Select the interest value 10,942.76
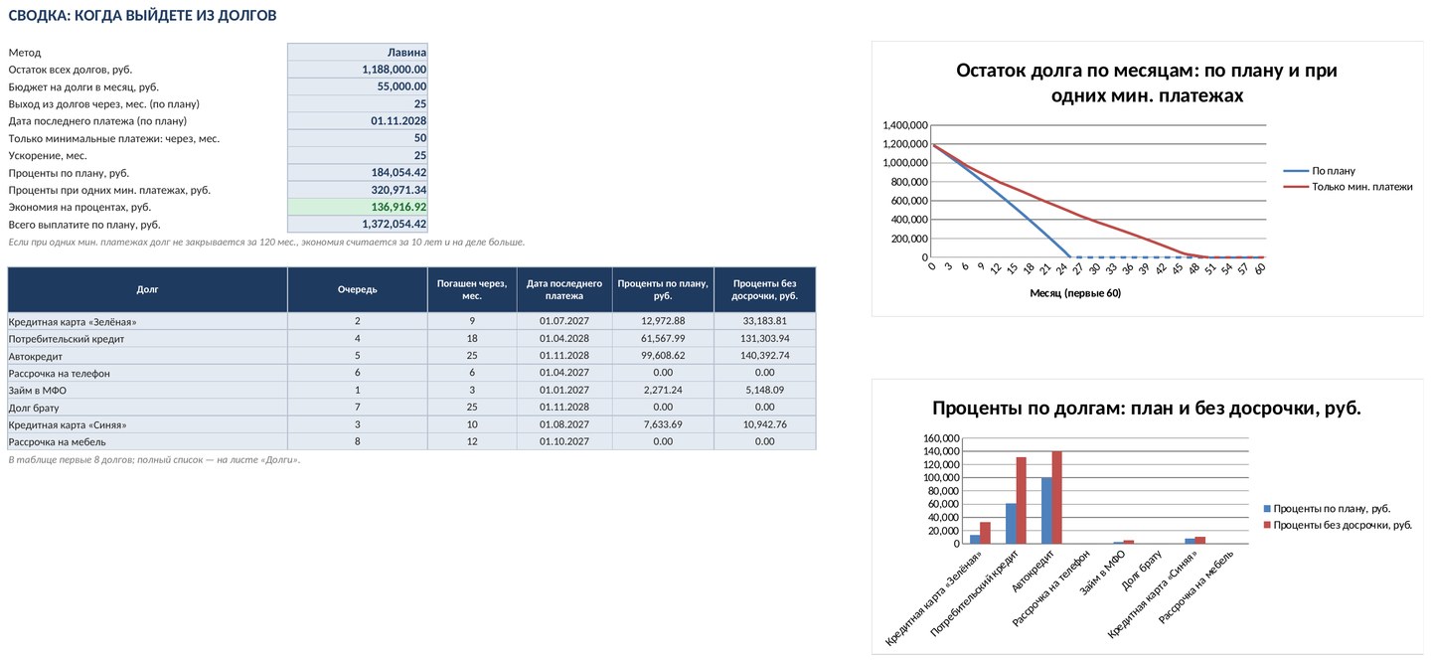1431x662 pixels. [x=764, y=424]
